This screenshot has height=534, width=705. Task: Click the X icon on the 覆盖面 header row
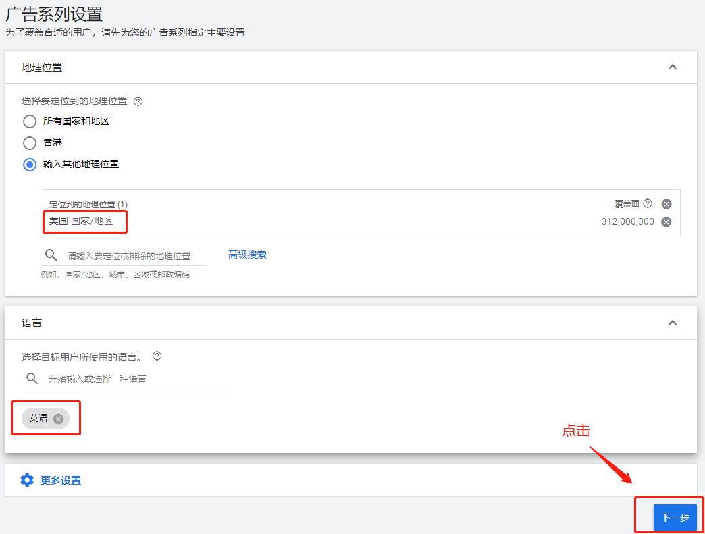[666, 203]
